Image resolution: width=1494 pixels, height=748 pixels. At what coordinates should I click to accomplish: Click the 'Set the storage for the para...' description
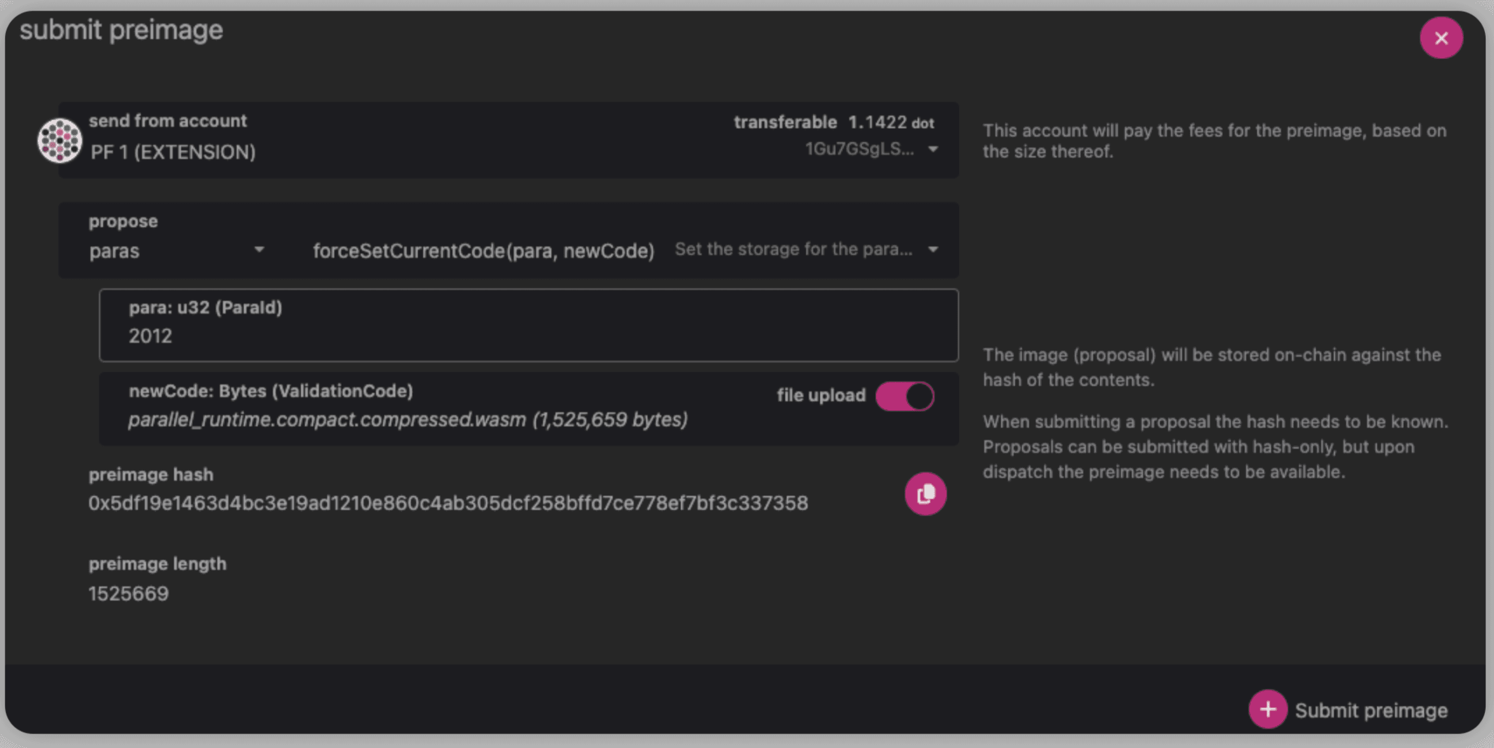(x=793, y=250)
